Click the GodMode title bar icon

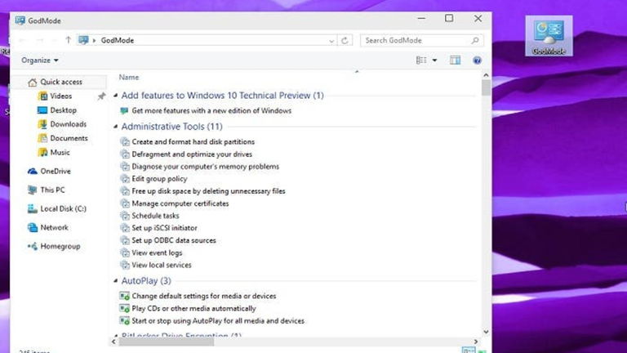tap(20, 20)
